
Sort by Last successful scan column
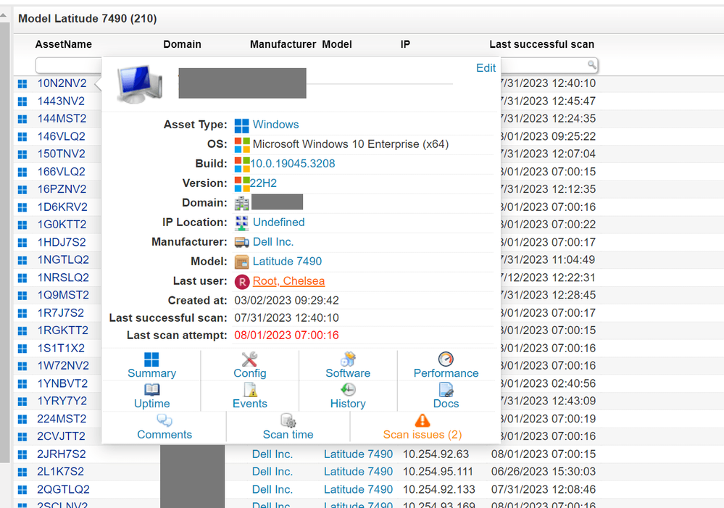coord(541,44)
